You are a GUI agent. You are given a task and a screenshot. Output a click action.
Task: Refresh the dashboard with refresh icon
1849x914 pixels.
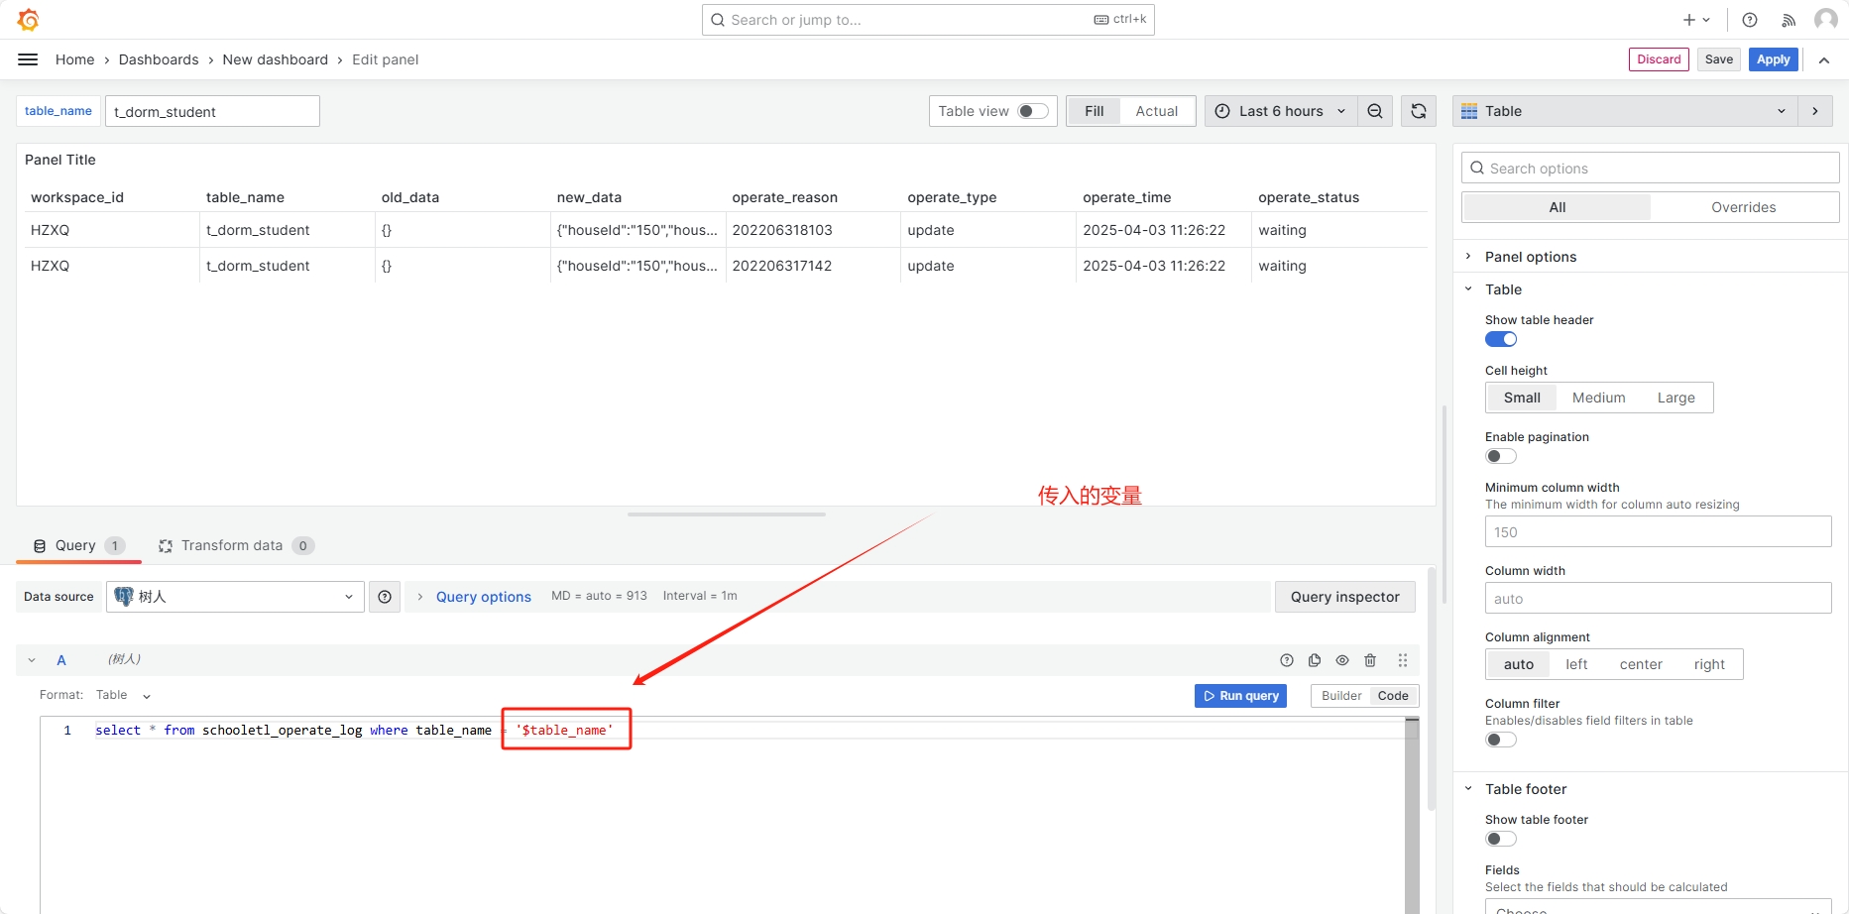[1419, 111]
